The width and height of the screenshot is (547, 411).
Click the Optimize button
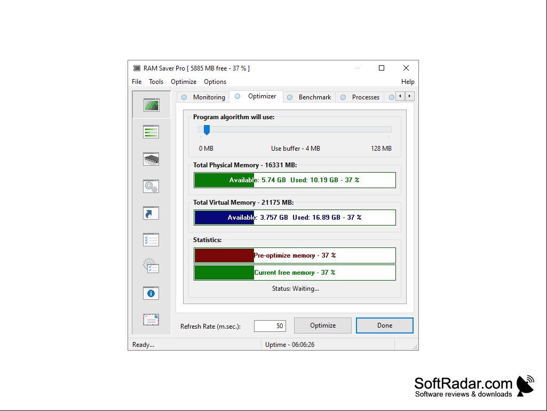pos(323,325)
